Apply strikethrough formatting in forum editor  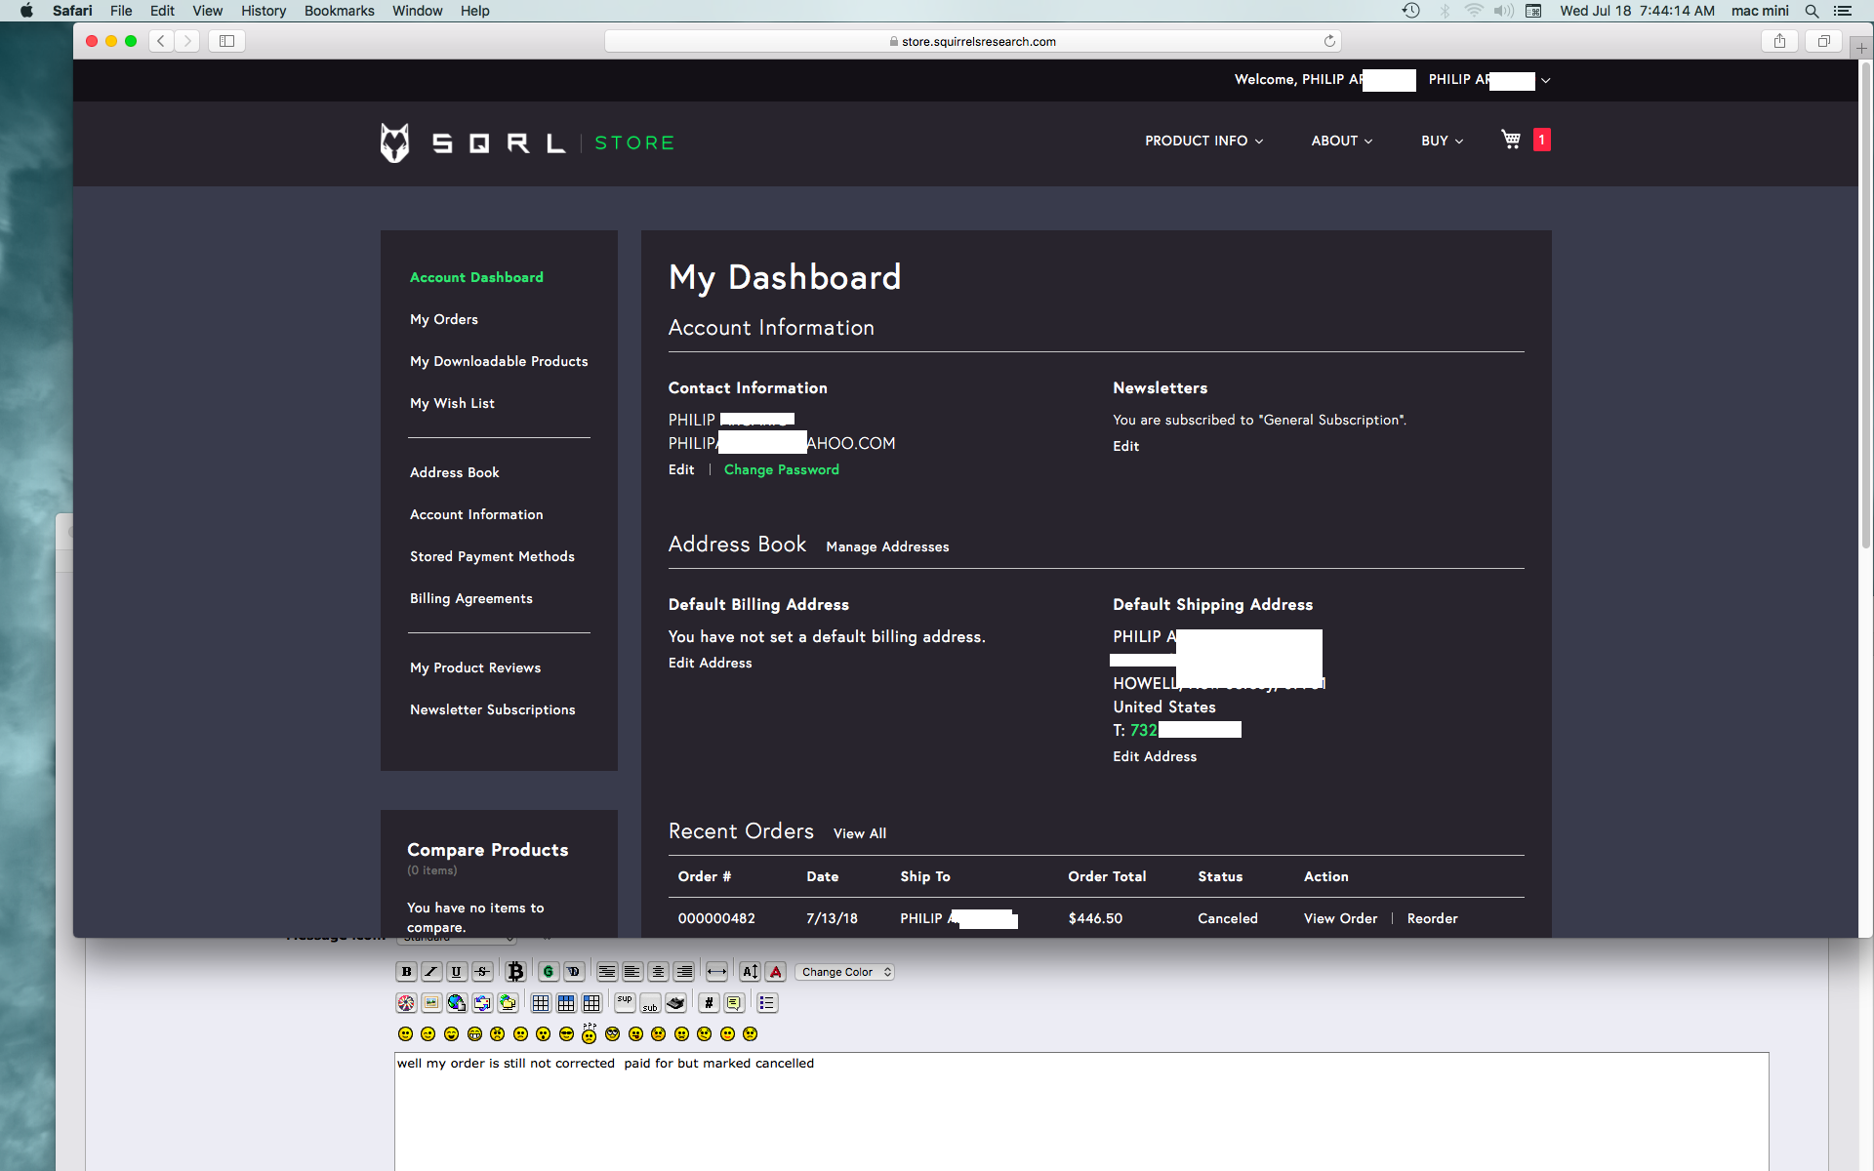[x=482, y=972]
